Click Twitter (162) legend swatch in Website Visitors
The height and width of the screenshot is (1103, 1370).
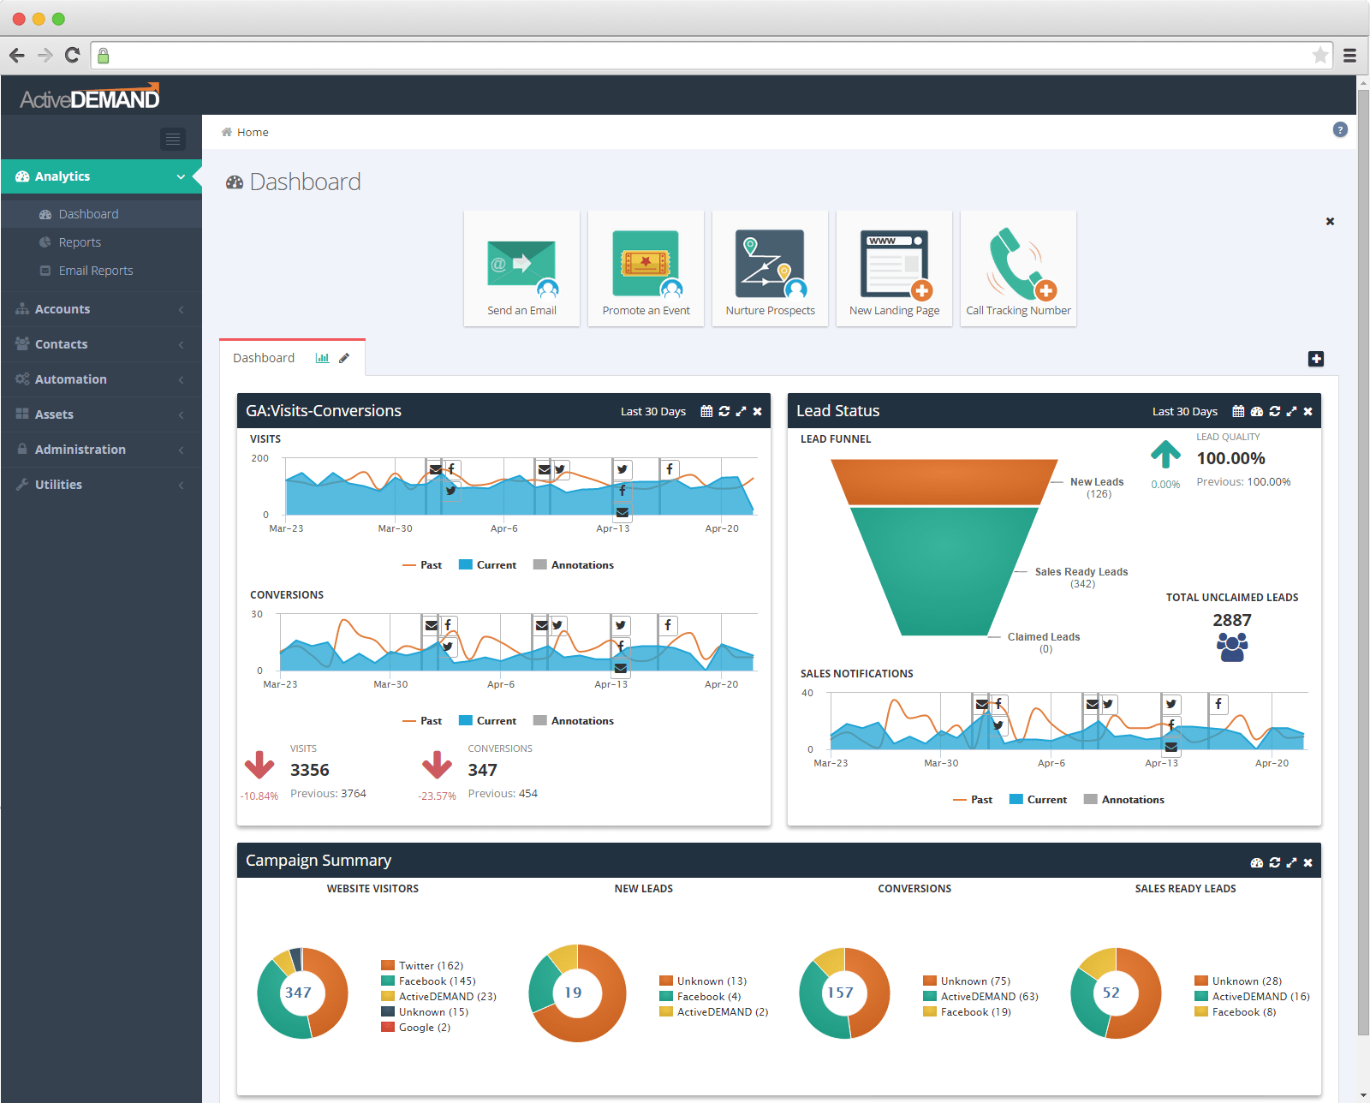(388, 966)
